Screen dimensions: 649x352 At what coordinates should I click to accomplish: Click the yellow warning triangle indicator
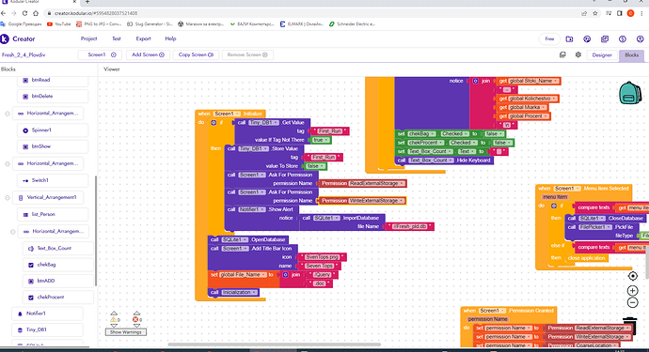pyautogui.click(x=113, y=320)
